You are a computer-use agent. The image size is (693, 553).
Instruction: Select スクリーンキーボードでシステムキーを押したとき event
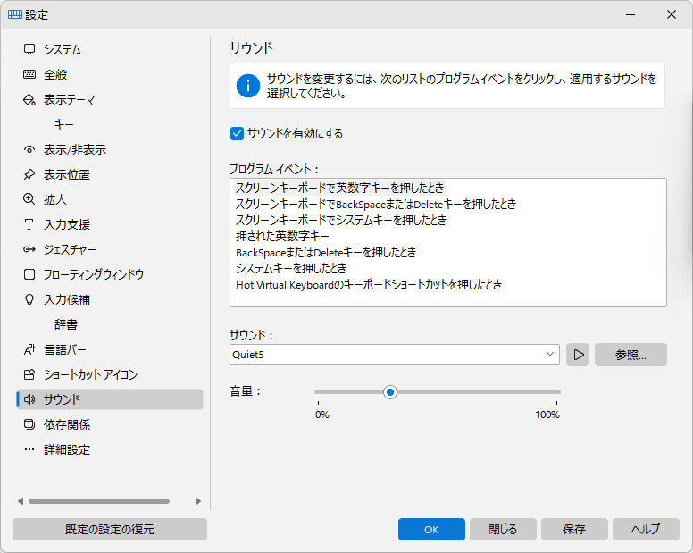click(x=341, y=220)
